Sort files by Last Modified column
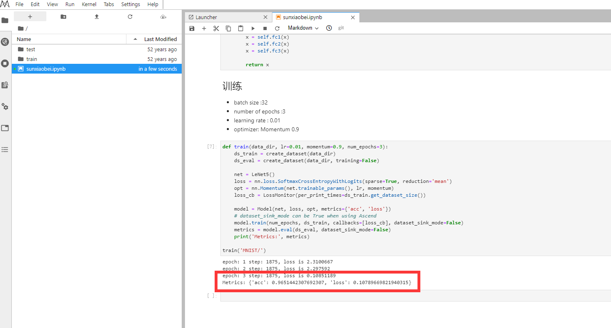The image size is (611, 328). (x=154, y=39)
